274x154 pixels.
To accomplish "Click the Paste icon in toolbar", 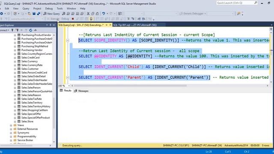I will (97, 14).
